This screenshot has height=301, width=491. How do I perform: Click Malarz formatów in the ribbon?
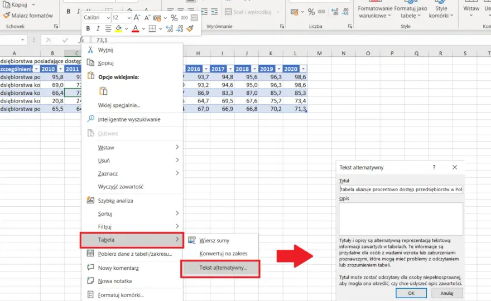click(28, 16)
